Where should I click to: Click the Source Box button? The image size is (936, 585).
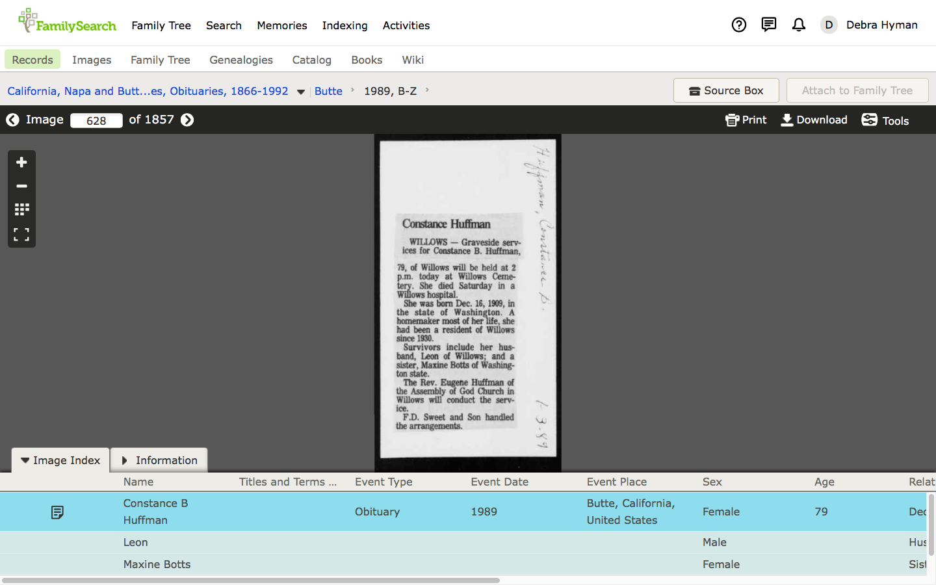tap(725, 90)
